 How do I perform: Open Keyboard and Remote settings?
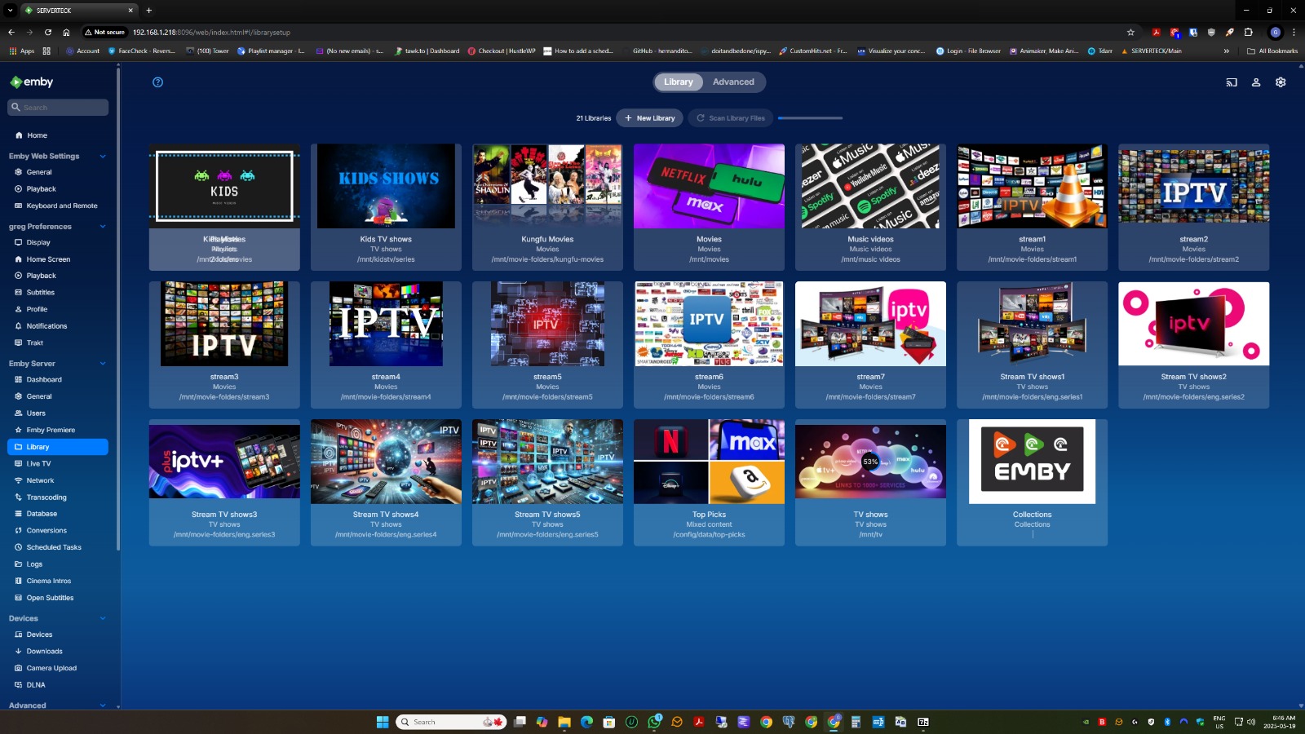point(58,206)
